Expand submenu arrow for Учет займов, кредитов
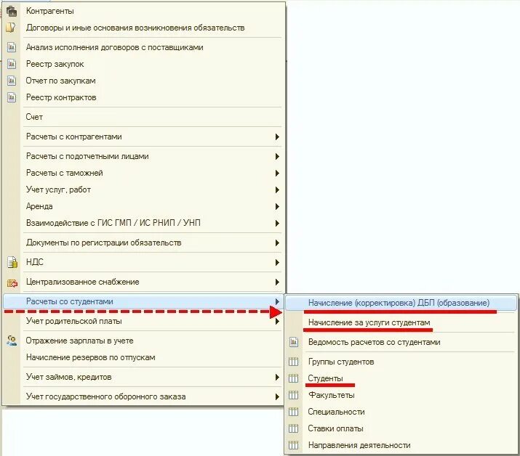The height and width of the screenshot is (456, 520). point(277,377)
